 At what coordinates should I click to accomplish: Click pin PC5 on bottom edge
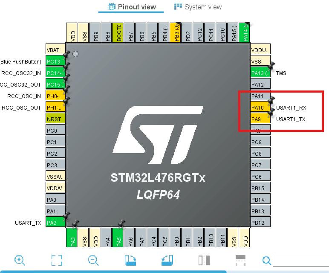coord(164,238)
